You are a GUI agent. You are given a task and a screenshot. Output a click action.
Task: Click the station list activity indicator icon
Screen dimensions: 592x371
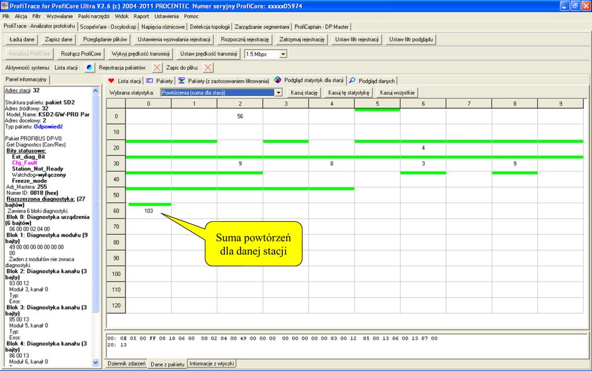tap(89, 68)
